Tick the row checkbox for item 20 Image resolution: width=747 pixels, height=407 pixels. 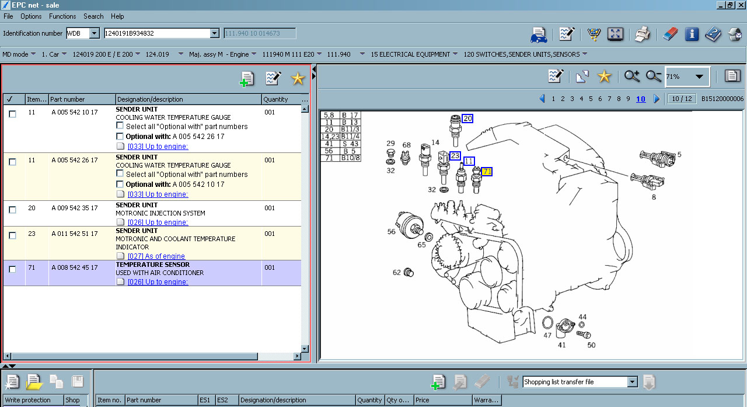click(12, 210)
